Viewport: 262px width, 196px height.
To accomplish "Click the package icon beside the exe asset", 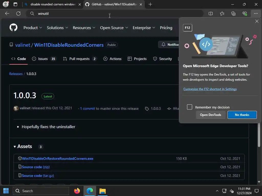I will pos(20,158).
